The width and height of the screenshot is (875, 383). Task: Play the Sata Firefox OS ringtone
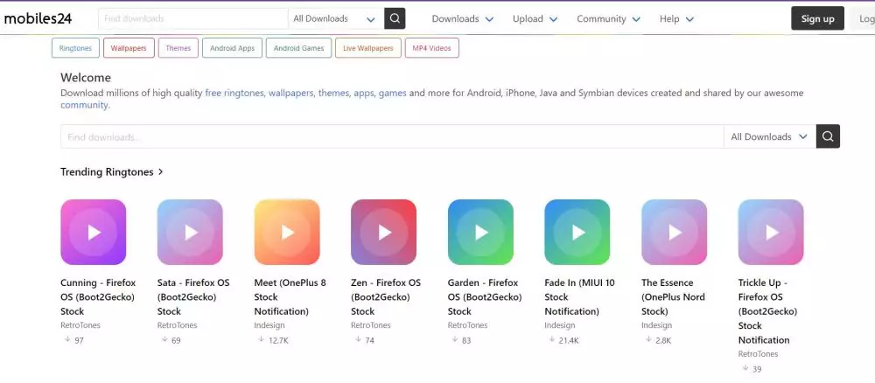190,232
